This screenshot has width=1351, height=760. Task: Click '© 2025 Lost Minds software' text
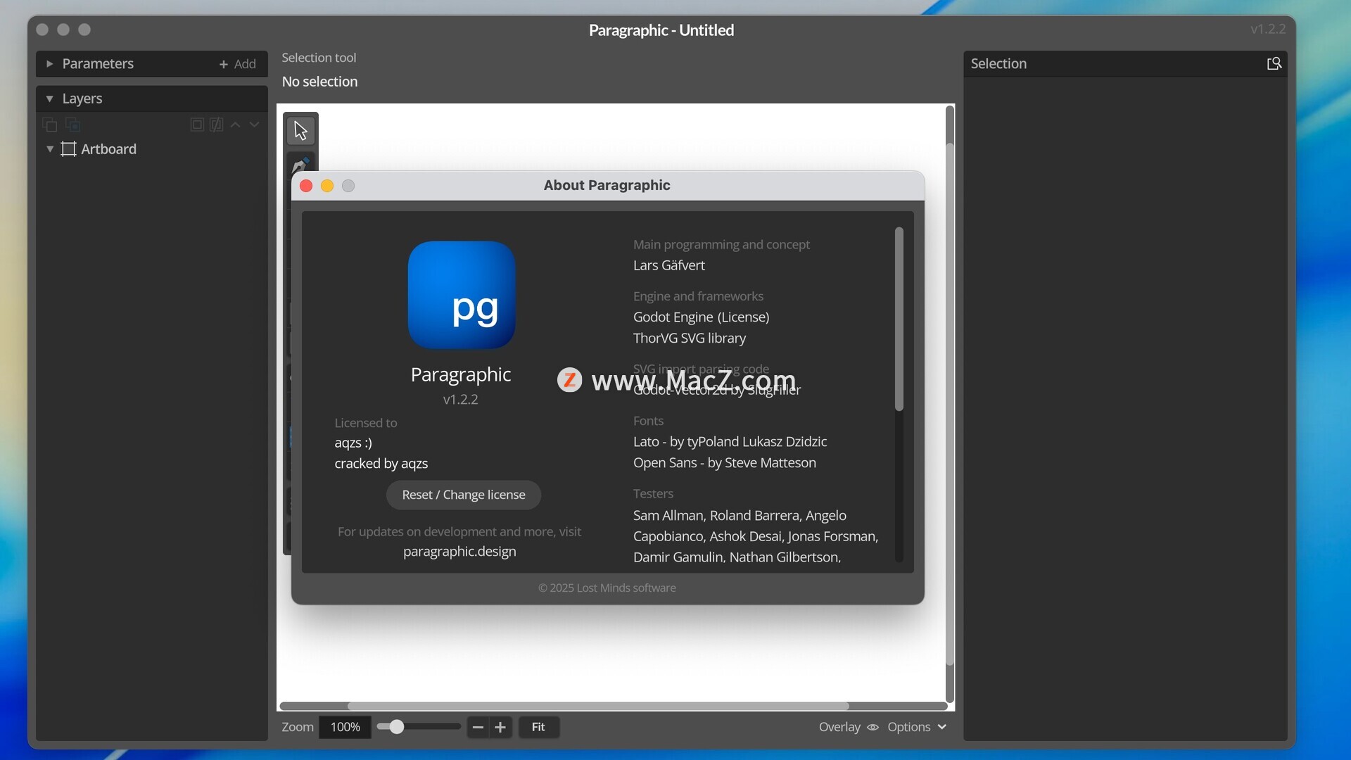click(x=607, y=588)
